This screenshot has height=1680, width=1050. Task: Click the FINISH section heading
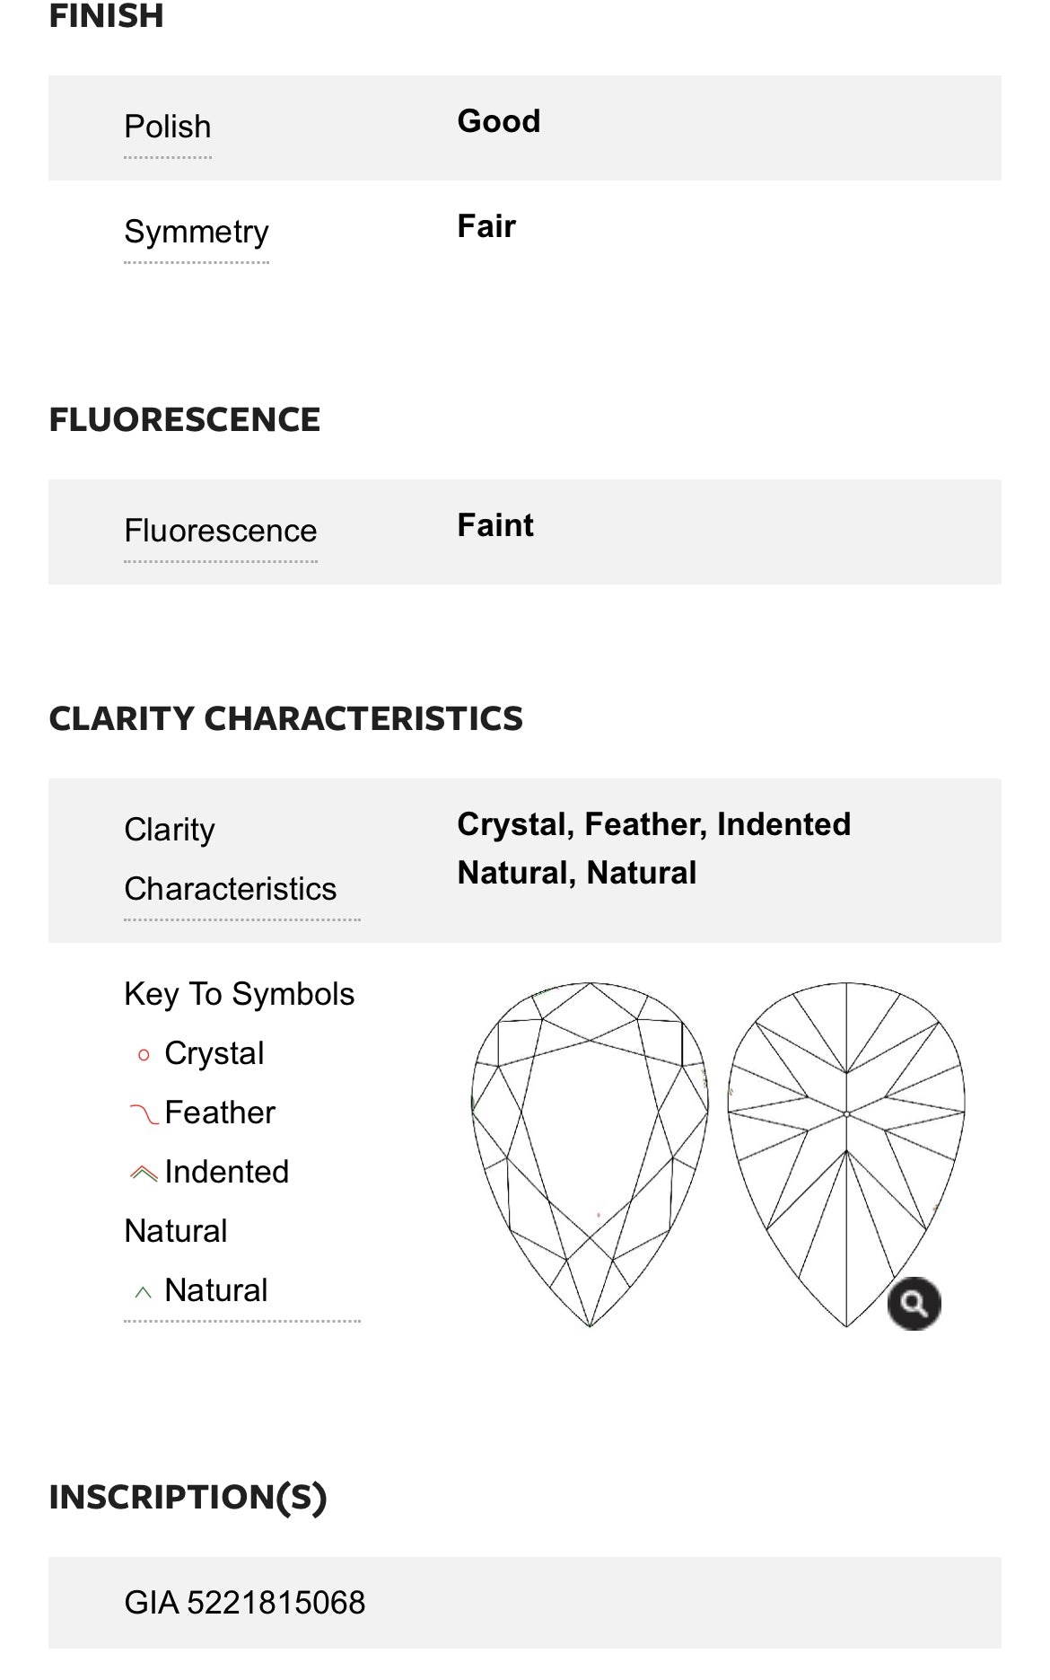(x=106, y=16)
